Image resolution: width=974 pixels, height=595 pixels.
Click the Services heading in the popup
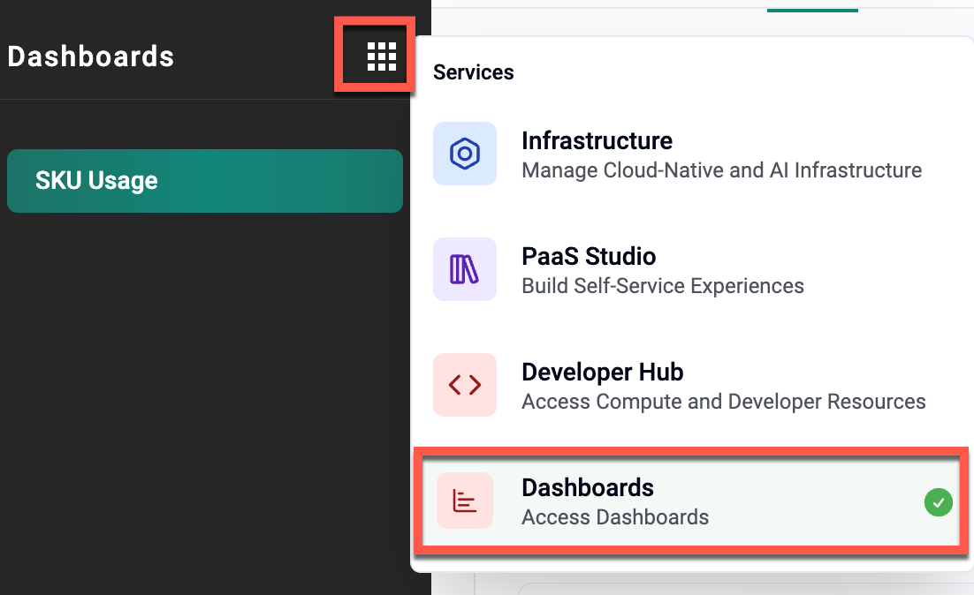pos(473,72)
